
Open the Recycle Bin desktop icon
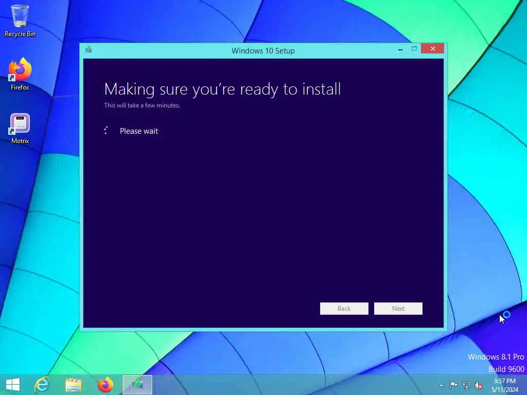[x=20, y=20]
